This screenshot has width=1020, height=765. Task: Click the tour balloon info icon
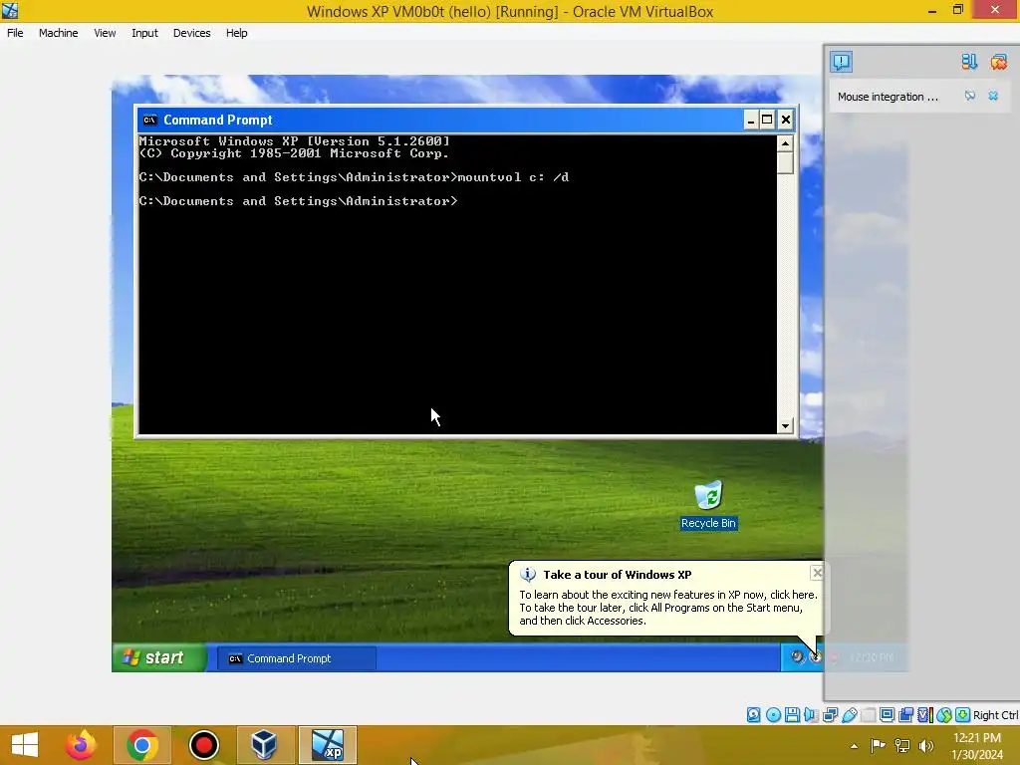tap(528, 575)
